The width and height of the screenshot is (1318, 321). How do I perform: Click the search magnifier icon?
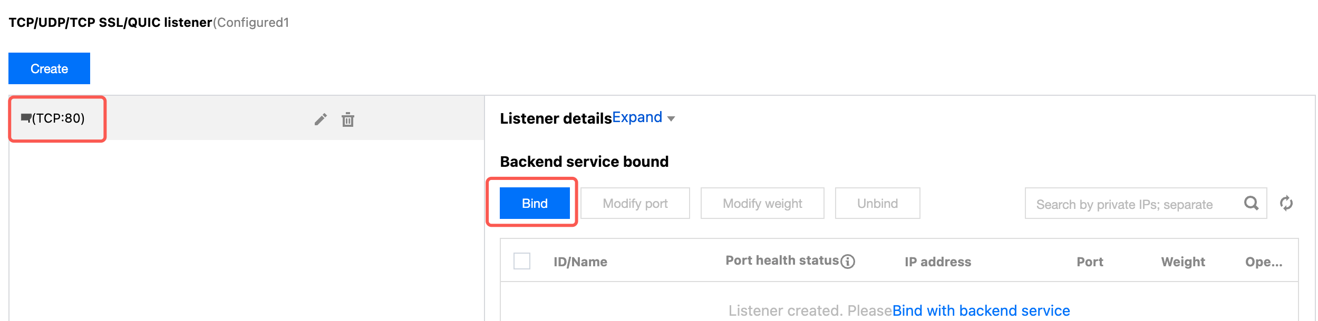coord(1251,203)
